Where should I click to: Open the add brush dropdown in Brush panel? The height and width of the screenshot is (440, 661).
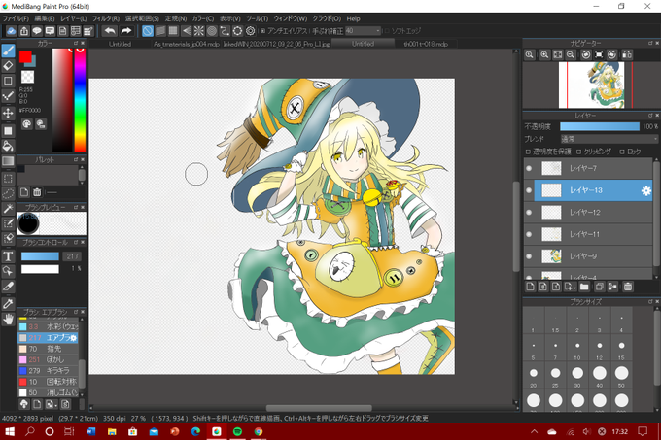coord(51,404)
